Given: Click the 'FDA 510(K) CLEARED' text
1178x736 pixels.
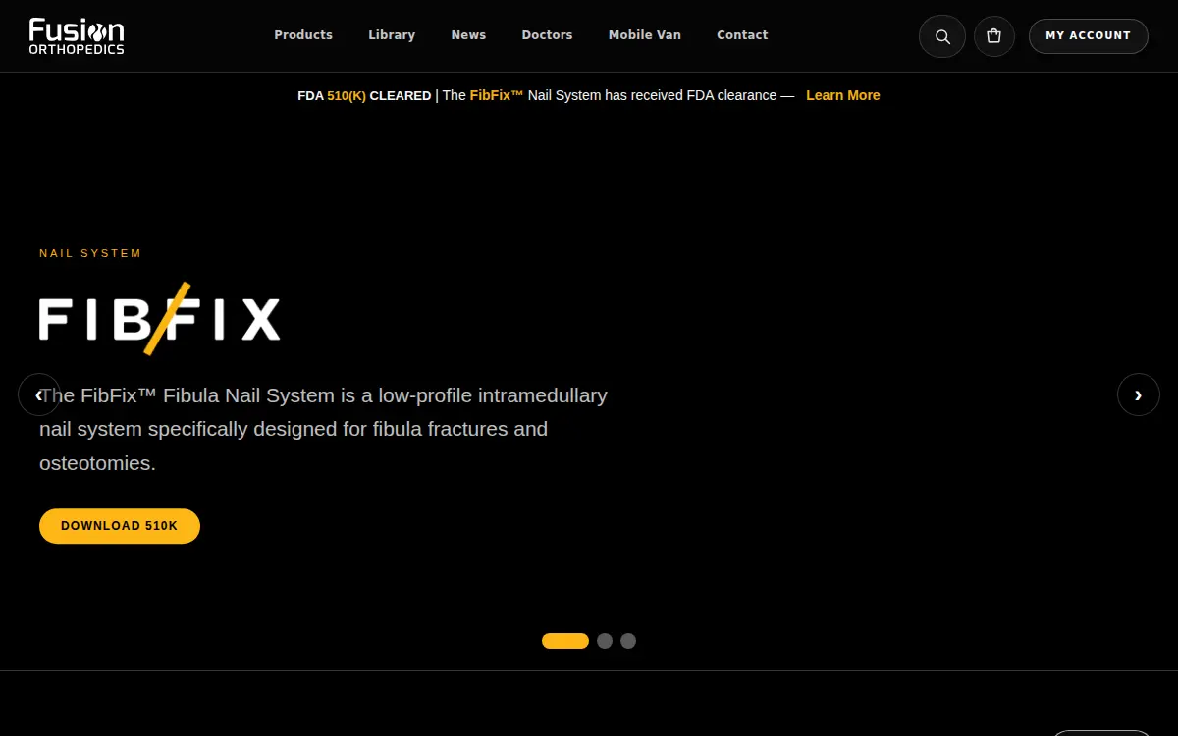Looking at the screenshot, I should pos(364,95).
